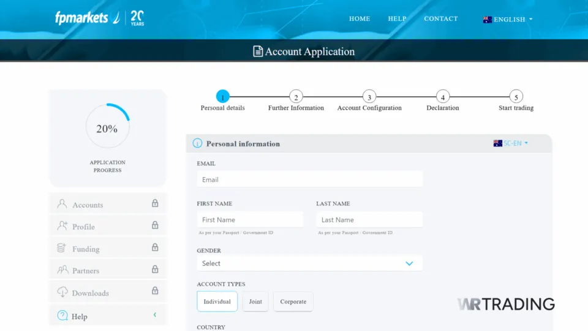Click the Personal information heading

pos(243,143)
